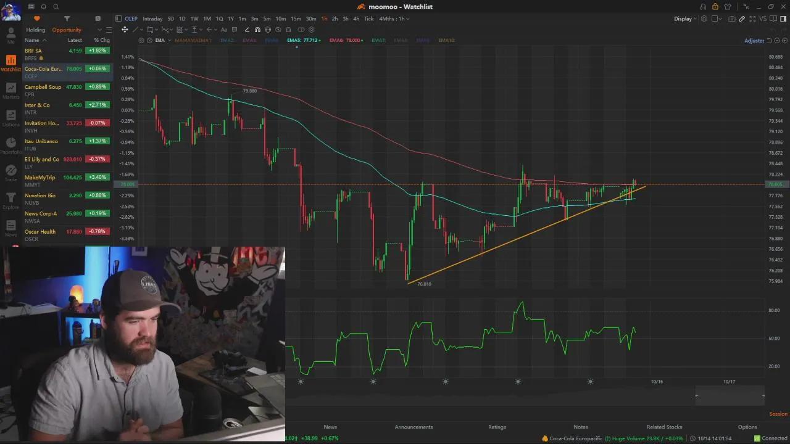Viewport: 790px width, 444px height.
Task: Open EMA indicator settings gear
Action: 141,40
